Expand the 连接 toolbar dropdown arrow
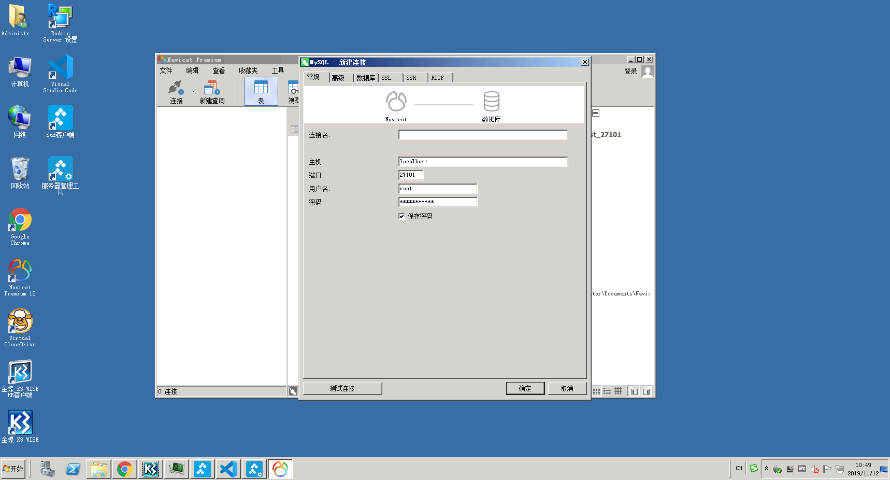Viewport: 890px width, 480px height. coord(194,92)
